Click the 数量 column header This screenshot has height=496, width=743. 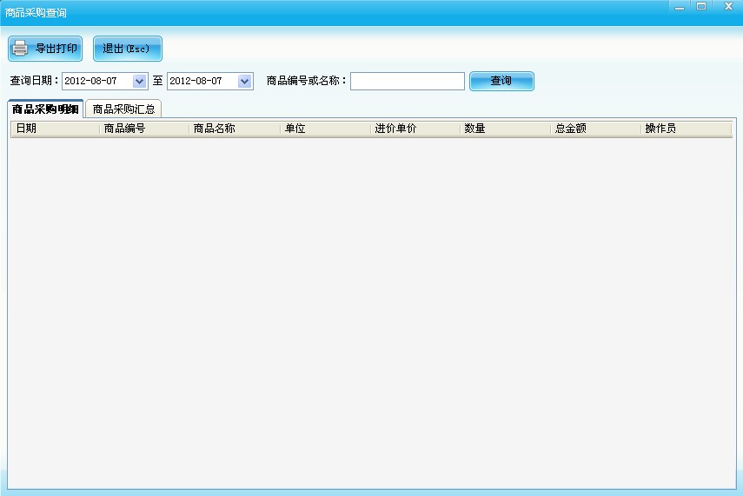coord(506,129)
